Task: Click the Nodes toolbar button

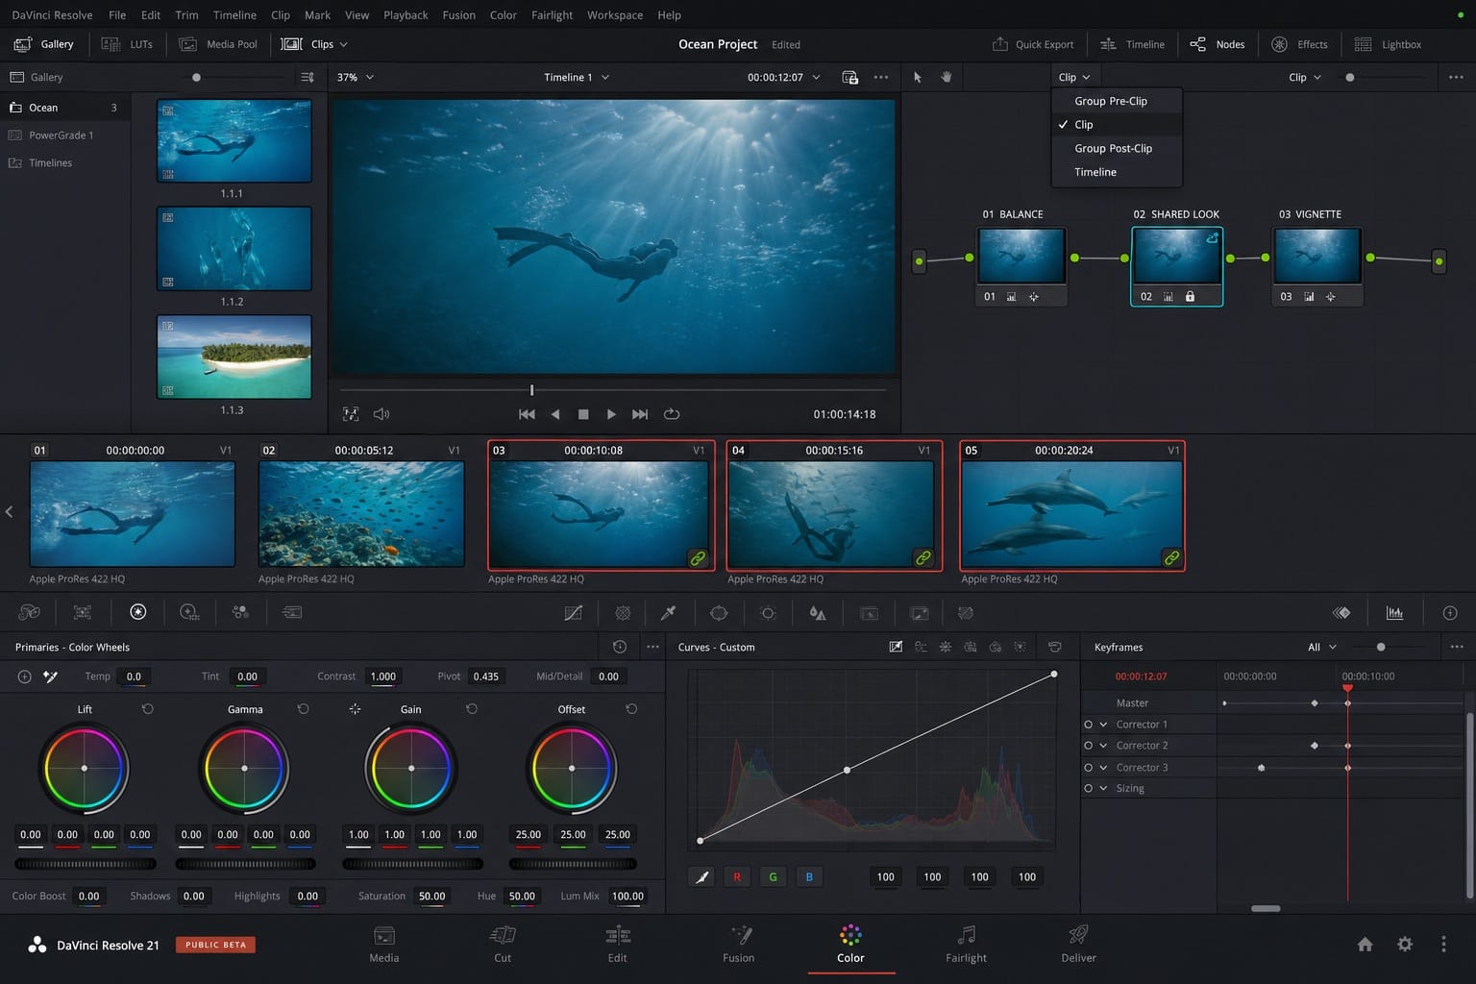Action: (1217, 44)
